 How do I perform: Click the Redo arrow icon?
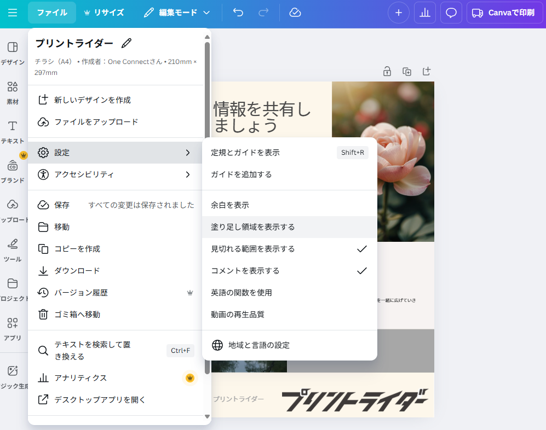(x=263, y=12)
